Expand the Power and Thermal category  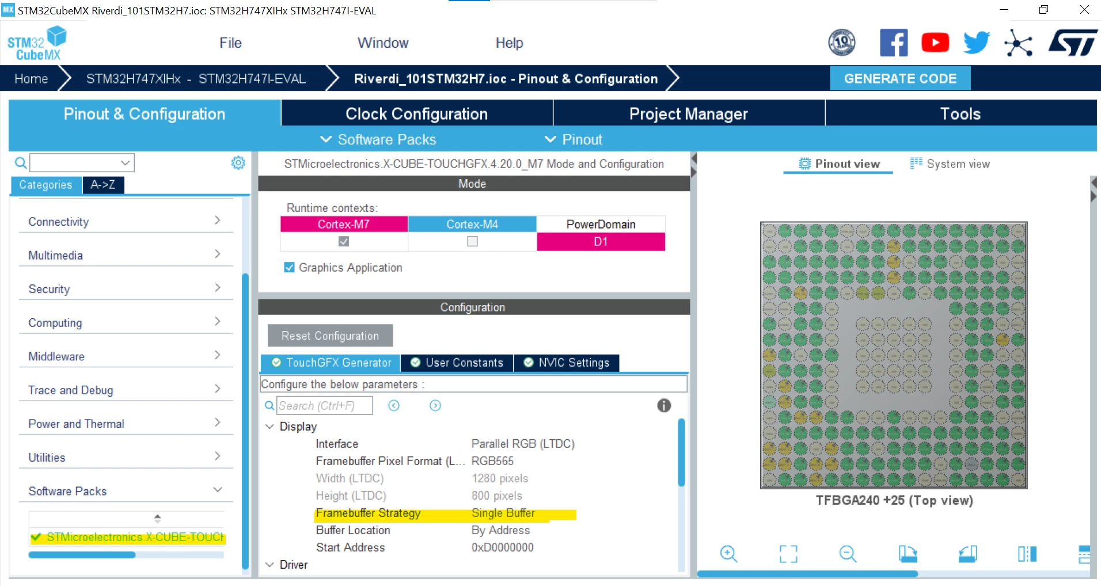click(x=126, y=424)
